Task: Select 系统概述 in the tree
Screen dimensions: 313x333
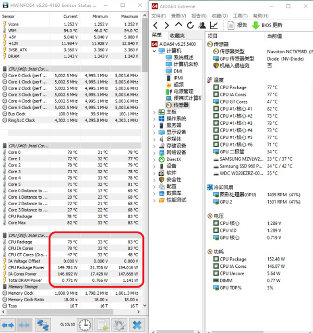Action: 184,57
